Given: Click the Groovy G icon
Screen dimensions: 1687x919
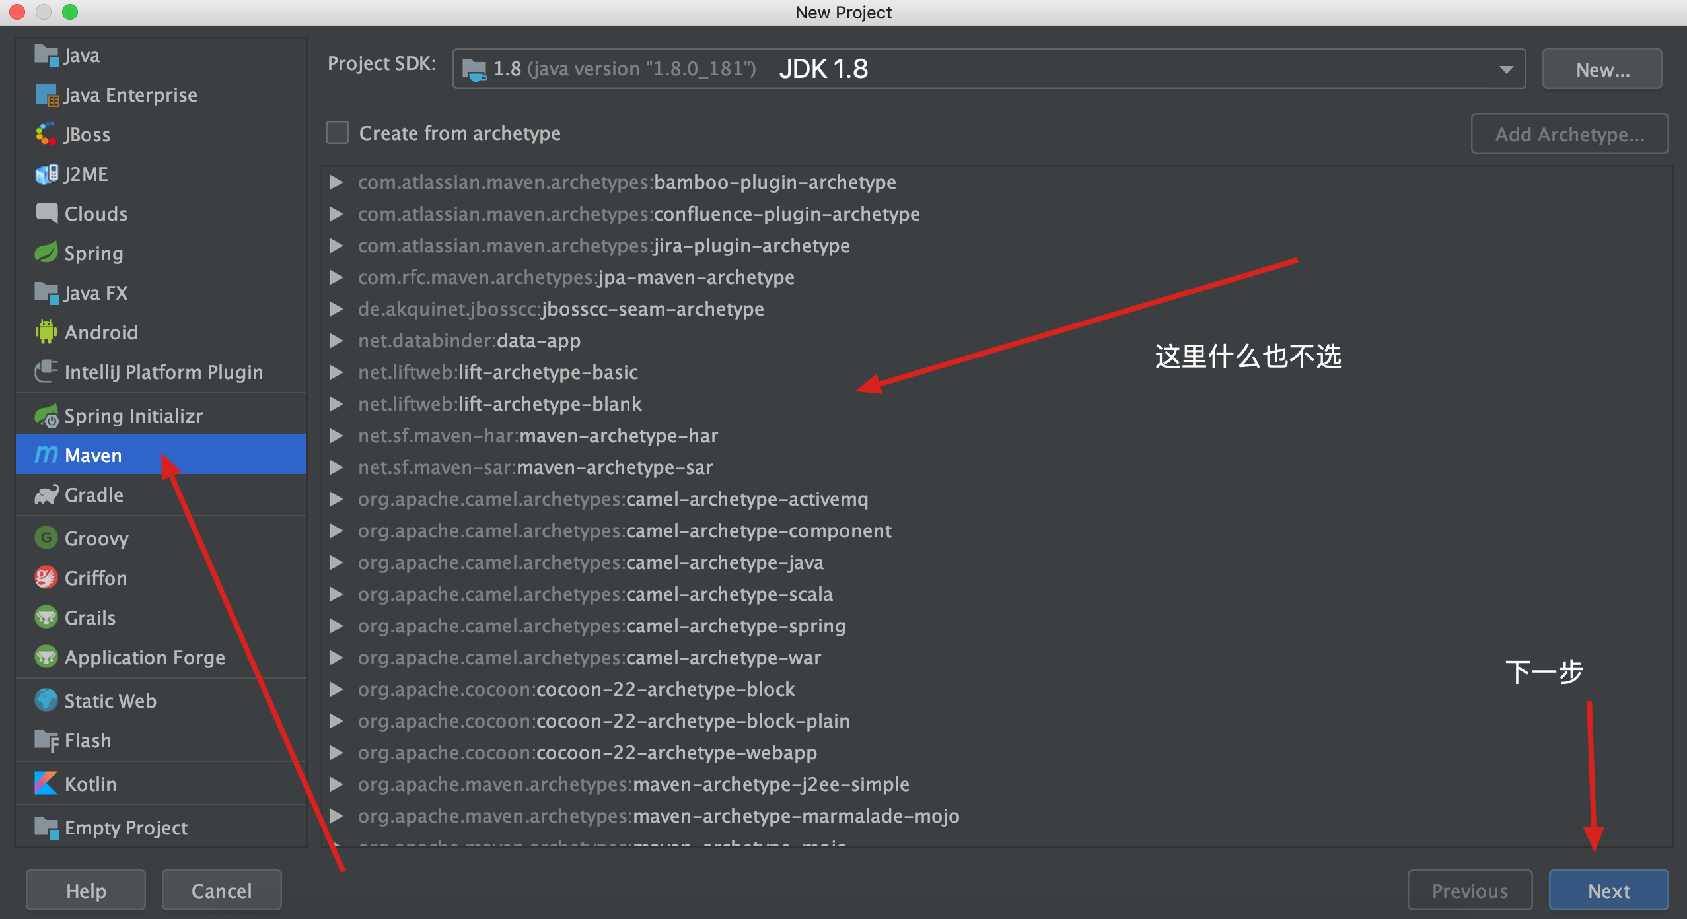Looking at the screenshot, I should pos(46,538).
